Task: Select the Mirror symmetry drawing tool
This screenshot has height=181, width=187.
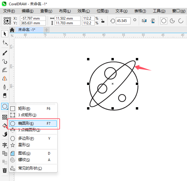Action: tap(5, 78)
